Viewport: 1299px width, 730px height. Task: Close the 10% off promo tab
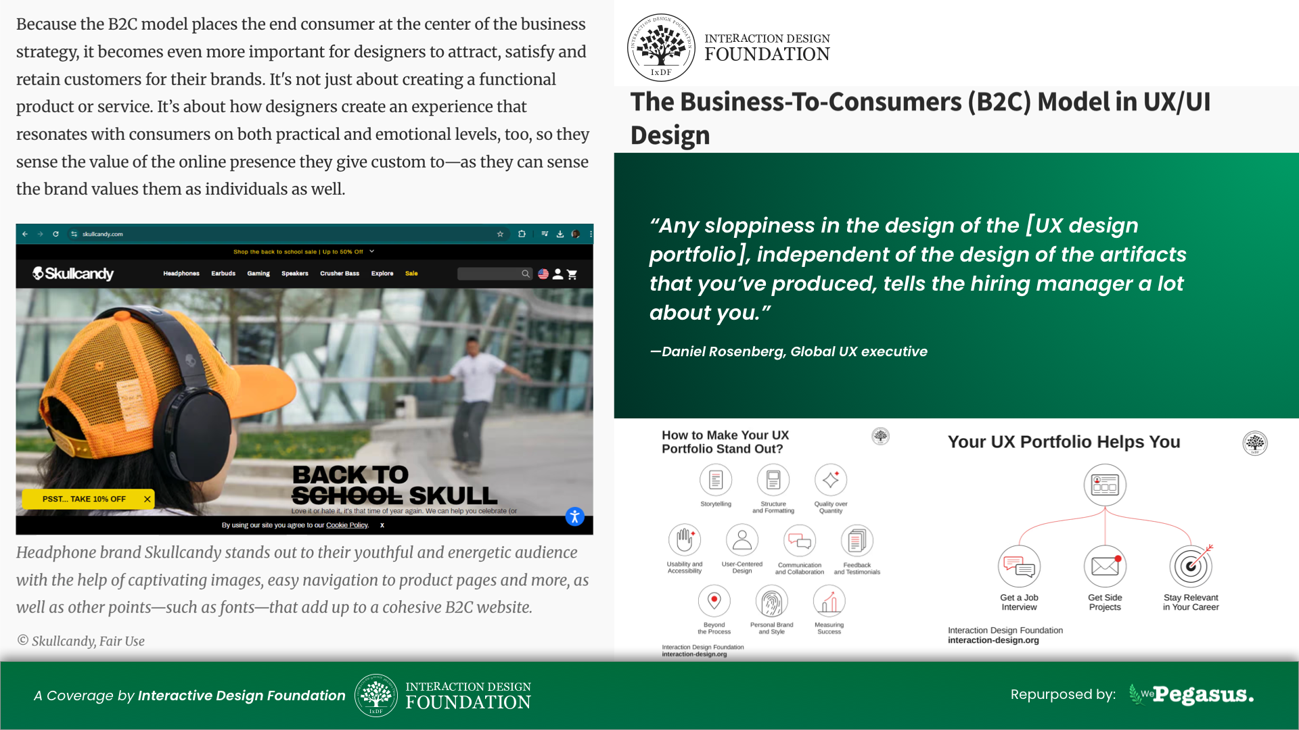147,499
